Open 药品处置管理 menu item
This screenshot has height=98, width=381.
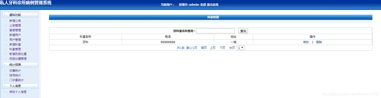18,59
